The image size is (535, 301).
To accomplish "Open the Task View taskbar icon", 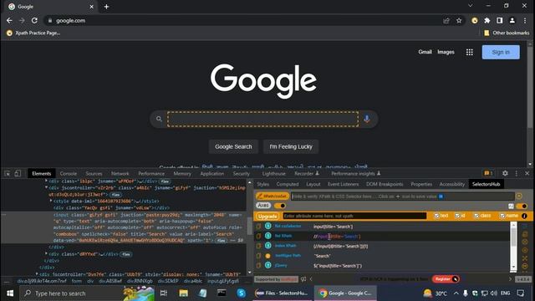I will click(x=164, y=293).
